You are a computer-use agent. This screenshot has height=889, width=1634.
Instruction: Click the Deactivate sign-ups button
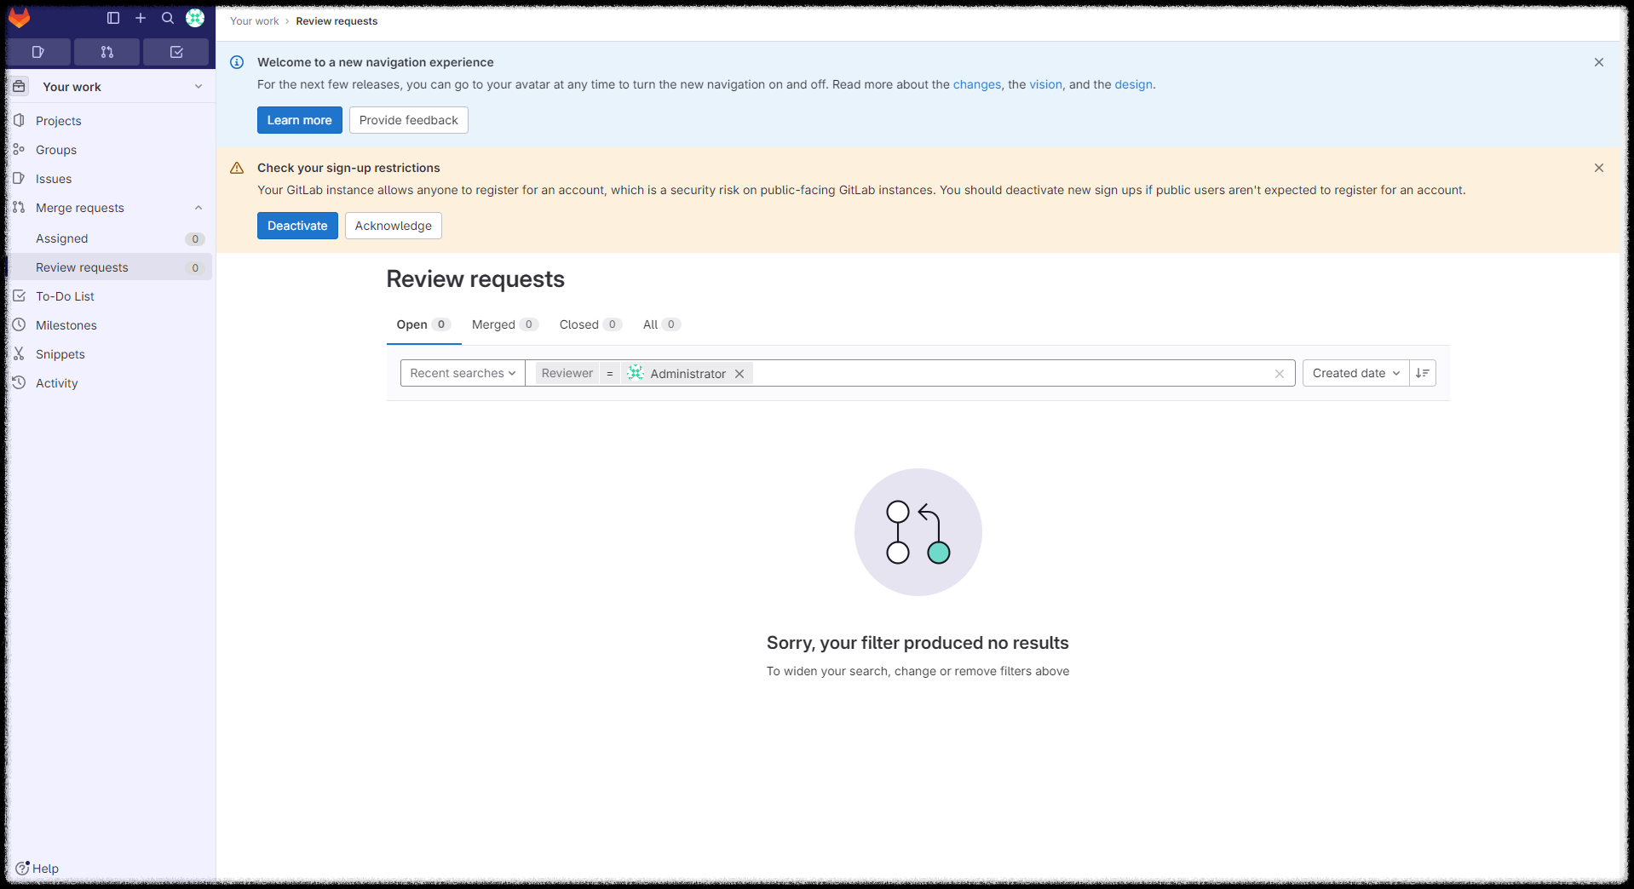pyautogui.click(x=297, y=226)
